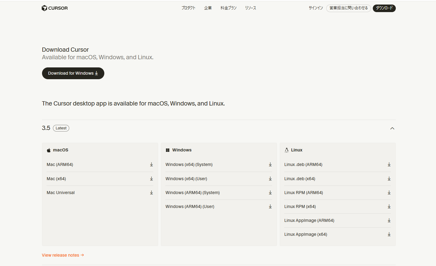
Task: Click the Download for Windows button
Action: 73,73
